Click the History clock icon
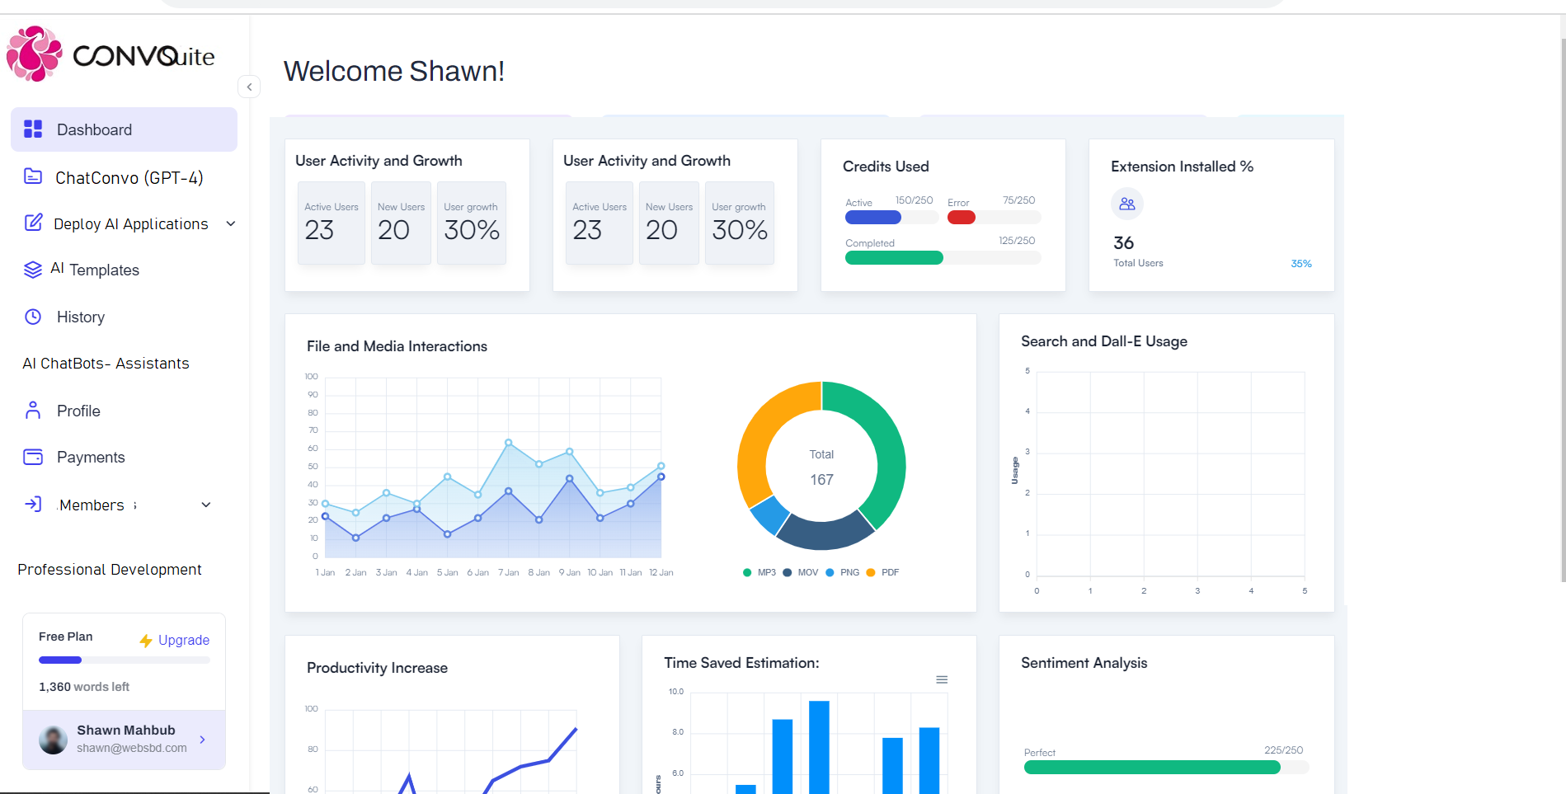The height and width of the screenshot is (794, 1566). click(33, 317)
